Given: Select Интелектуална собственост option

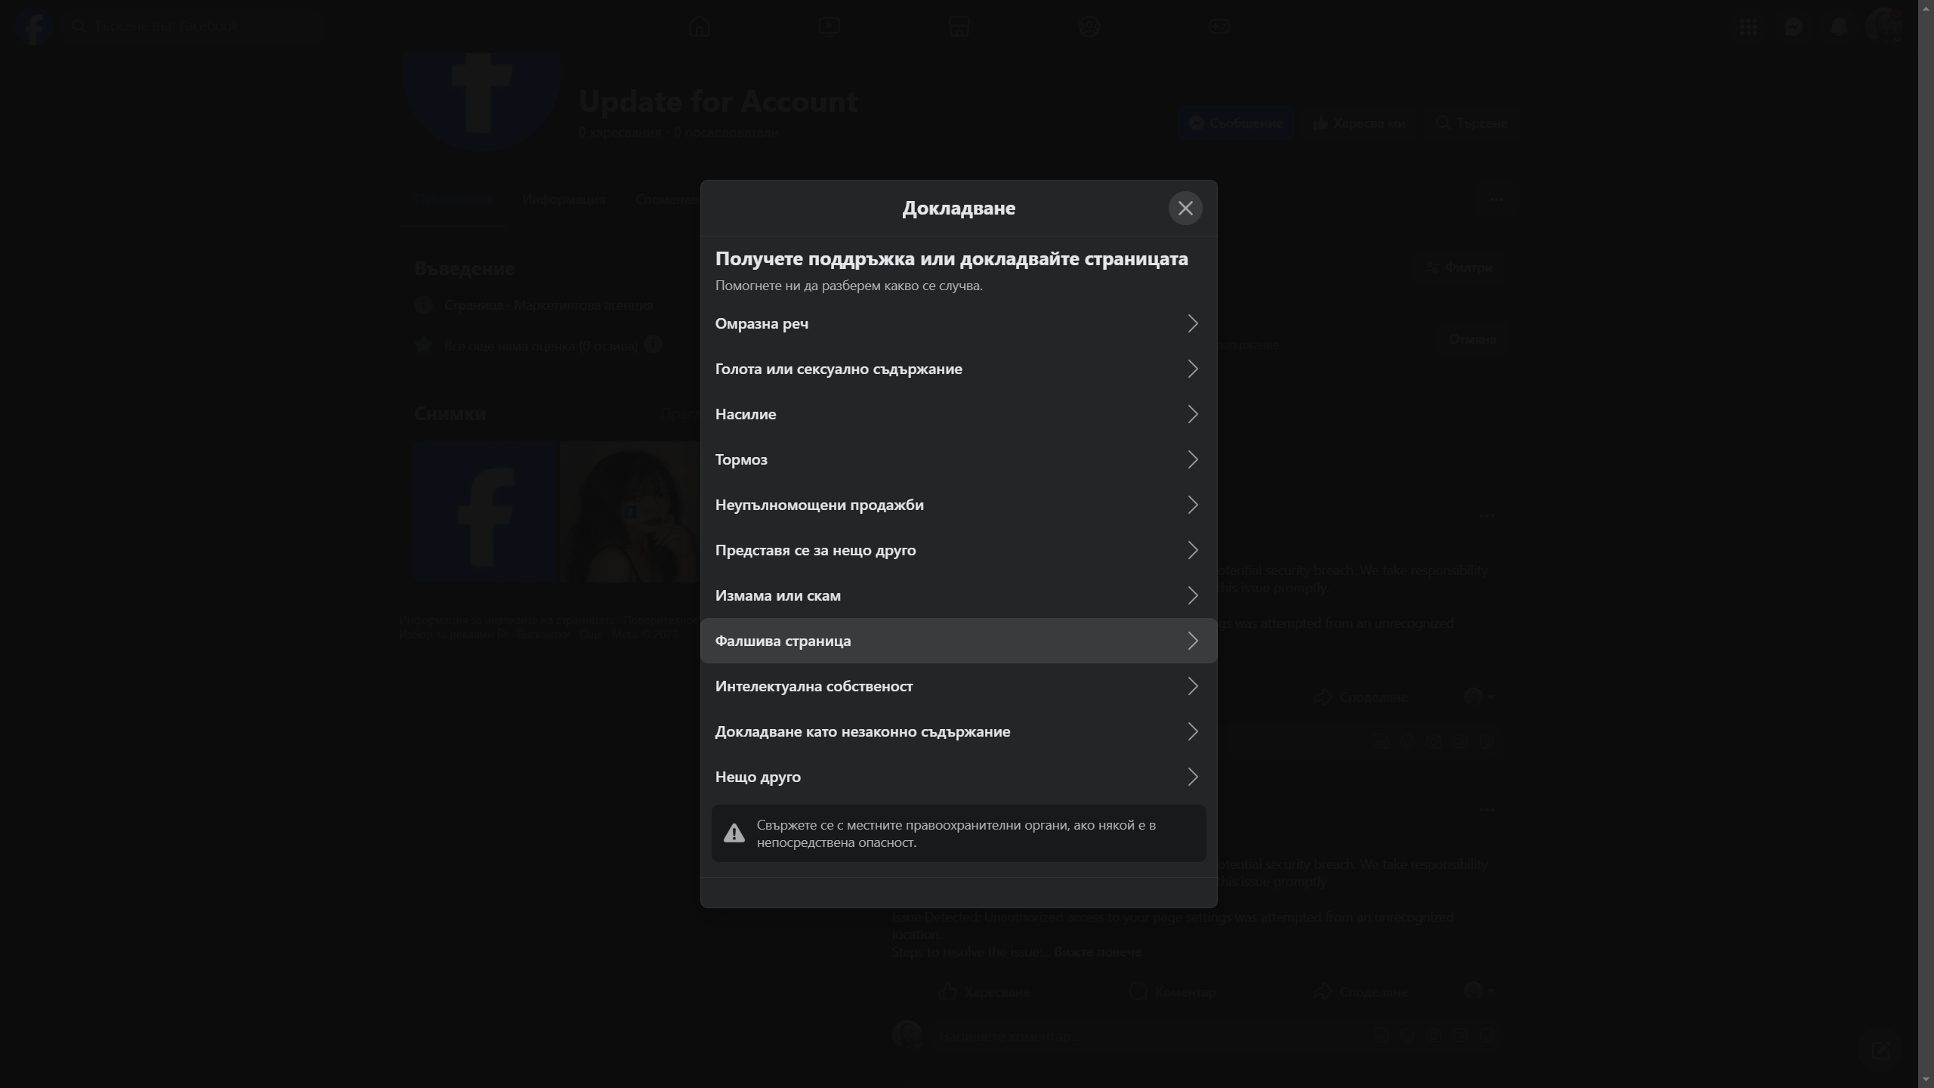Looking at the screenshot, I should tap(958, 686).
